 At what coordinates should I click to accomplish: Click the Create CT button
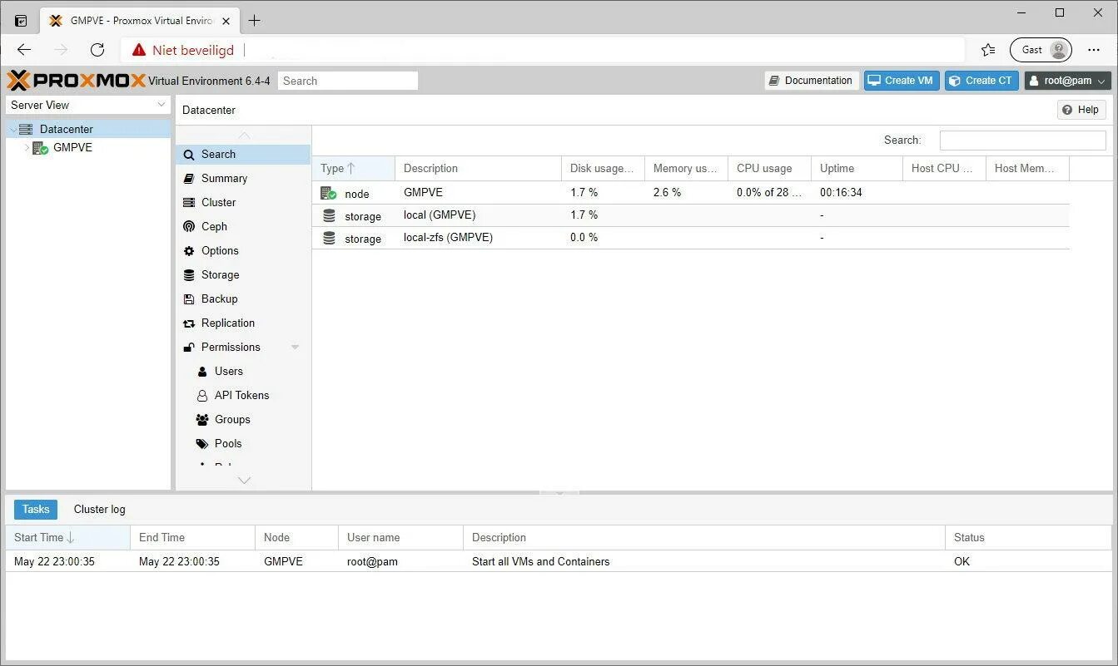[x=981, y=81]
